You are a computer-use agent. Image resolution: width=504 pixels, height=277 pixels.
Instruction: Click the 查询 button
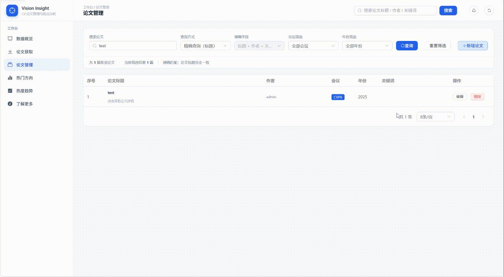click(407, 46)
